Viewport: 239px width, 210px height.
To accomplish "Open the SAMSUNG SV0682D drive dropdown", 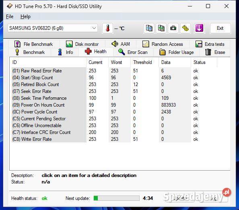I will point(53,28).
